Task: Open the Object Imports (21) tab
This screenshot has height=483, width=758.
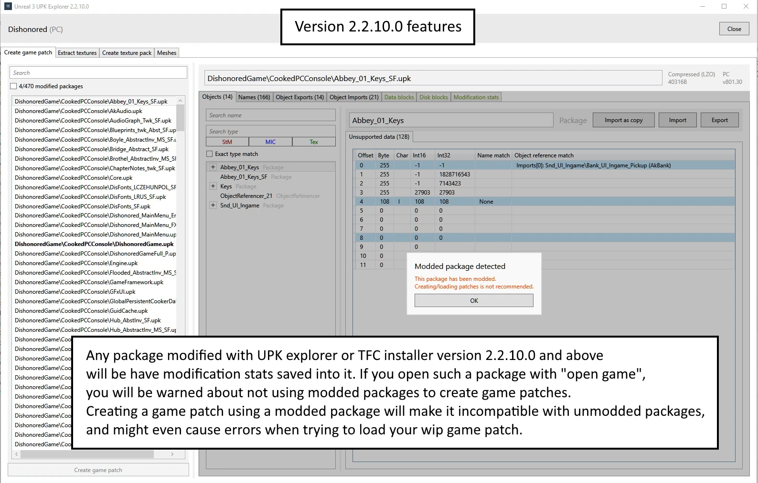Action: click(354, 97)
